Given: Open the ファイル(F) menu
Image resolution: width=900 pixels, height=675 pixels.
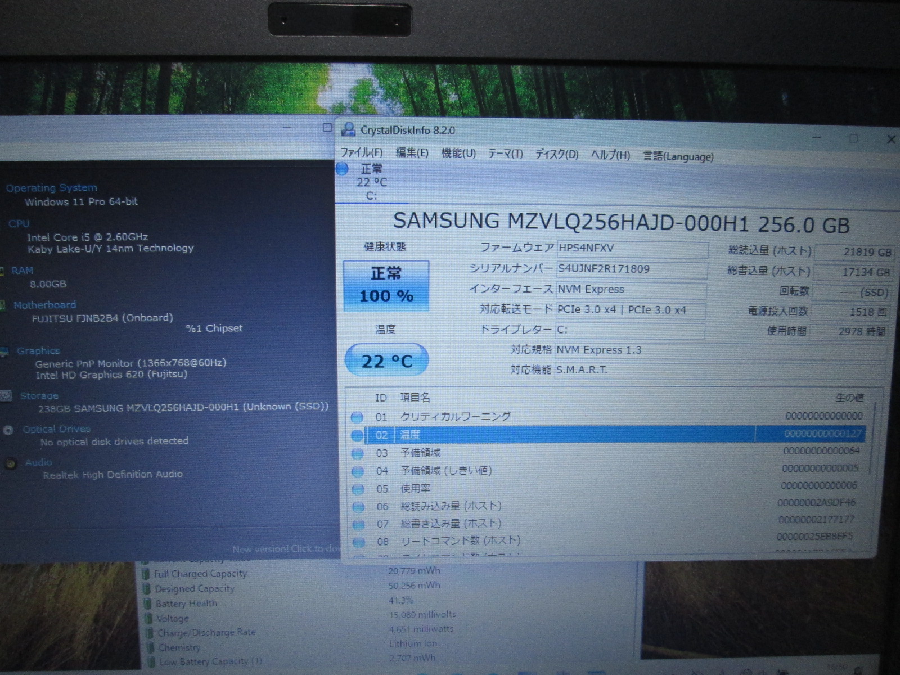Looking at the screenshot, I should (361, 152).
